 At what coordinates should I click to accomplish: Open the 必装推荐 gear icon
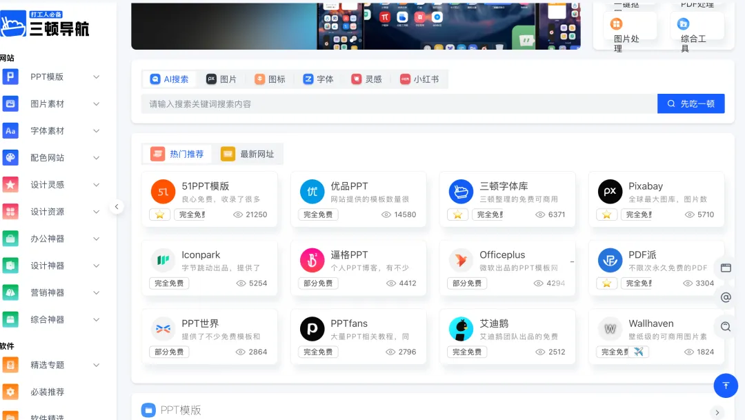pos(10,392)
